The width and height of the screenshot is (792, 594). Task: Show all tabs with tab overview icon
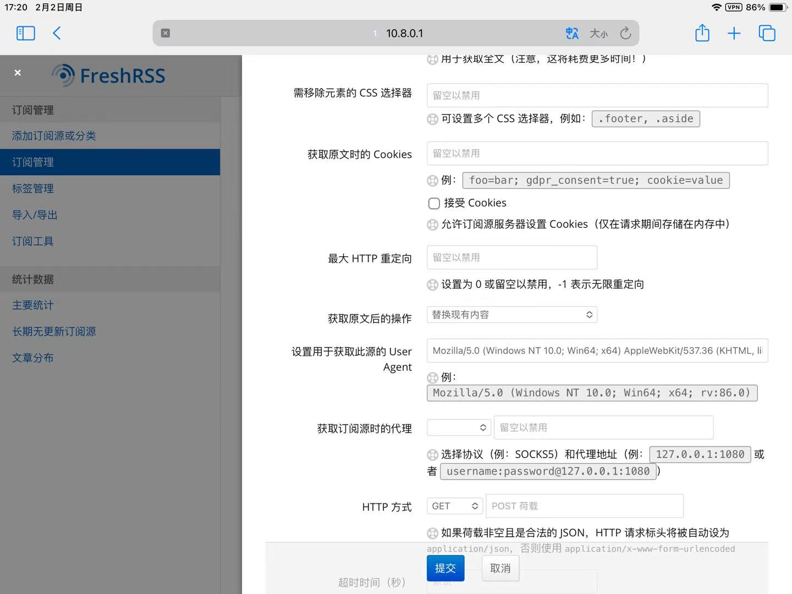tap(767, 33)
